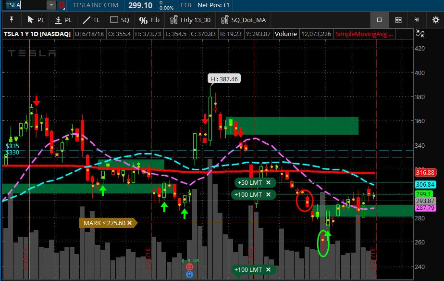Click the blue lightbulb event icon

pyautogui.click(x=189, y=274)
